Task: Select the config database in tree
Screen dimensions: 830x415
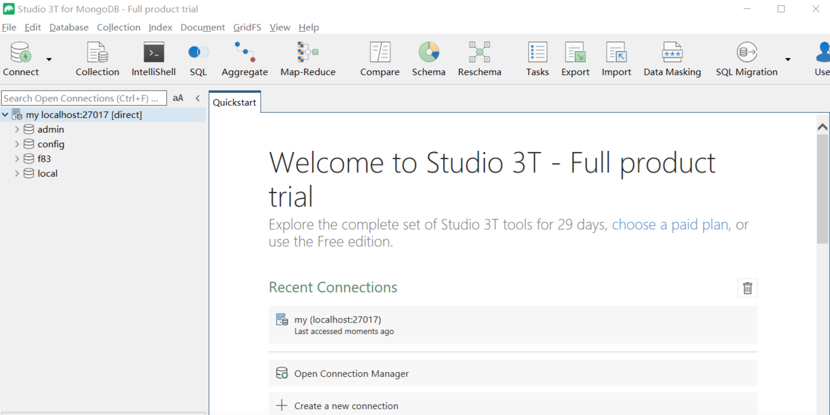Action: coord(51,144)
